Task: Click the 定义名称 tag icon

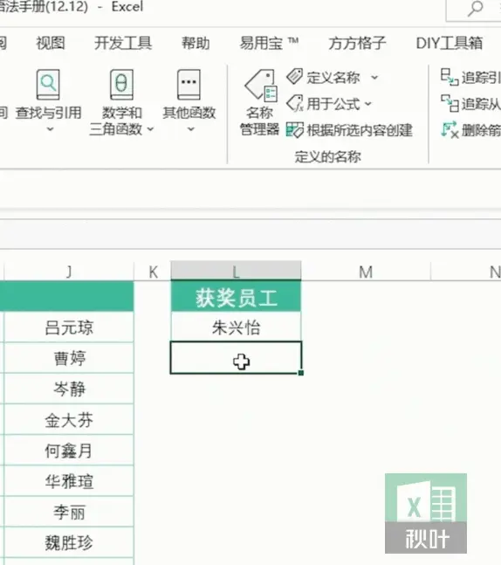Action: coord(295,76)
